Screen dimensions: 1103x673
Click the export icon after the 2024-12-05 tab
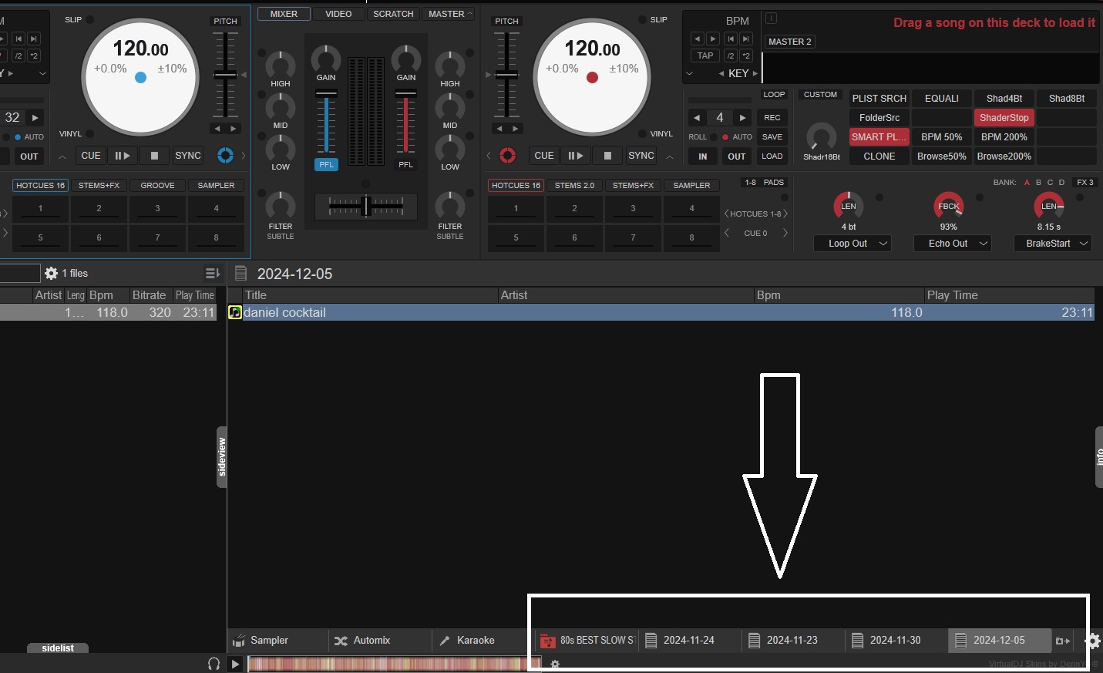(1063, 641)
